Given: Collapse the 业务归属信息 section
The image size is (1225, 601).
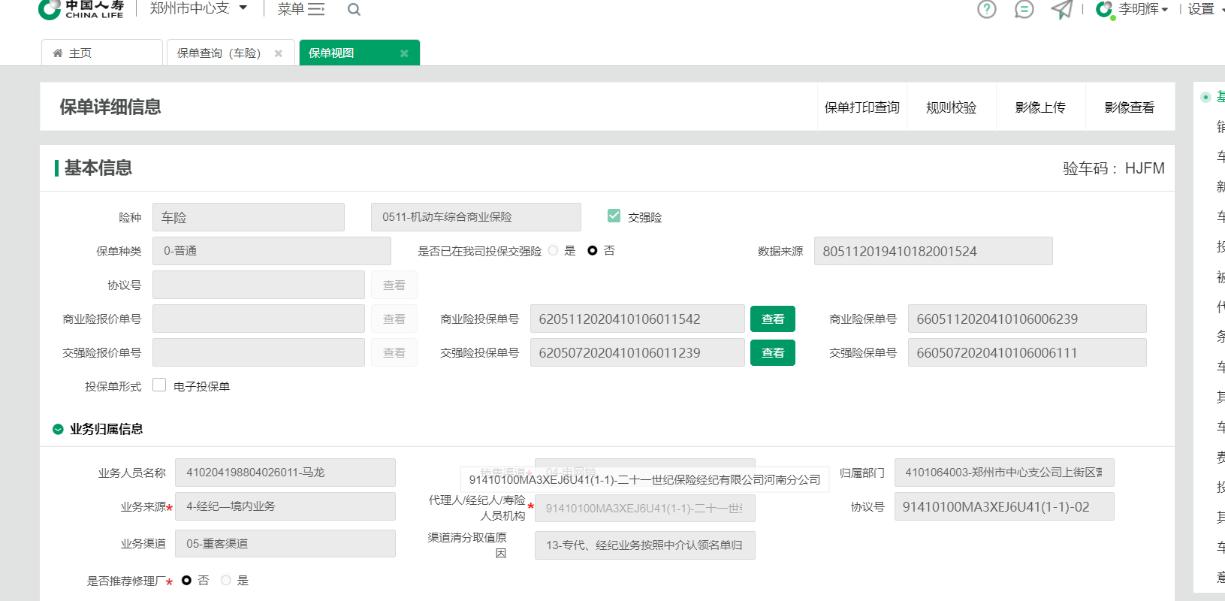Looking at the screenshot, I should (x=58, y=429).
